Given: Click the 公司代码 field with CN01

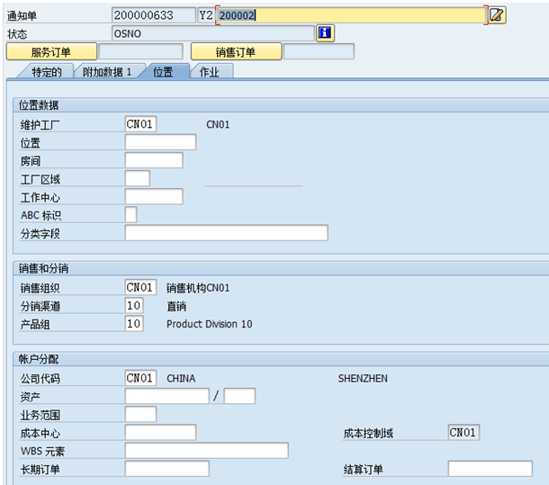Looking at the screenshot, I should coord(140,378).
